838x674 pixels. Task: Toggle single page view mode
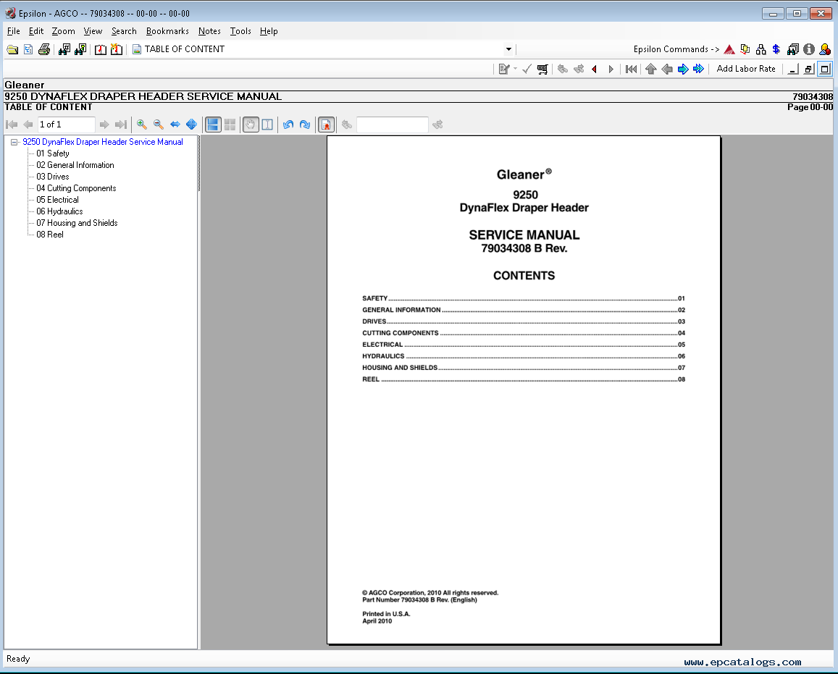pyautogui.click(x=213, y=125)
